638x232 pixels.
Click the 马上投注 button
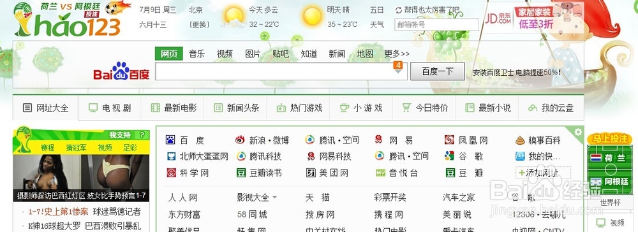(611, 139)
